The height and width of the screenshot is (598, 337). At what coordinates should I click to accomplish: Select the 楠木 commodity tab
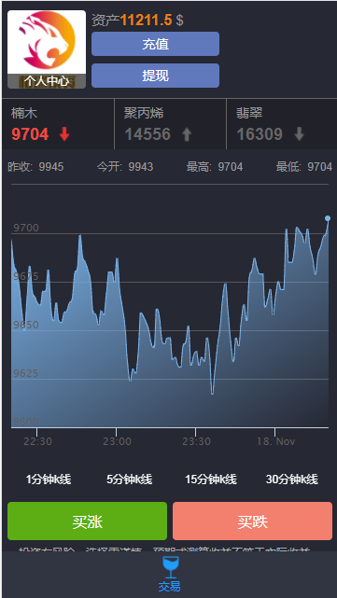pos(58,124)
